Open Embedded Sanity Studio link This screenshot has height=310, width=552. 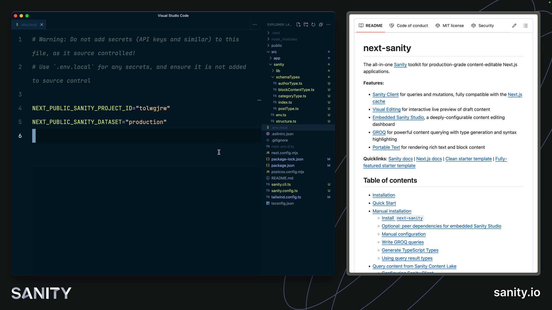[398, 117]
